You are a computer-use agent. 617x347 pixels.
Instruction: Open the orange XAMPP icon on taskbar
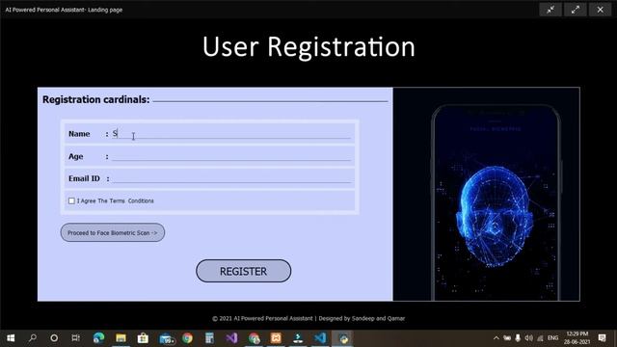(x=277, y=338)
